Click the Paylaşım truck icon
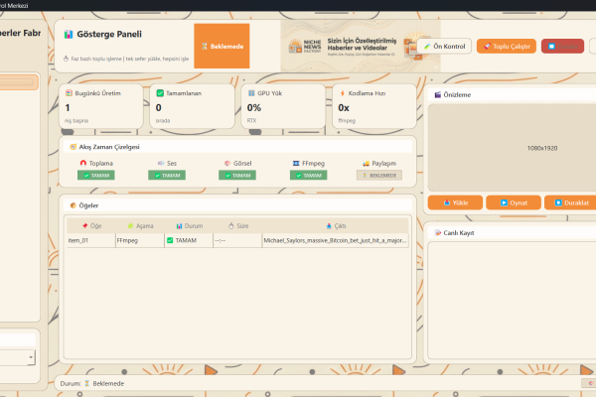This screenshot has height=397, width=596. pyautogui.click(x=366, y=163)
